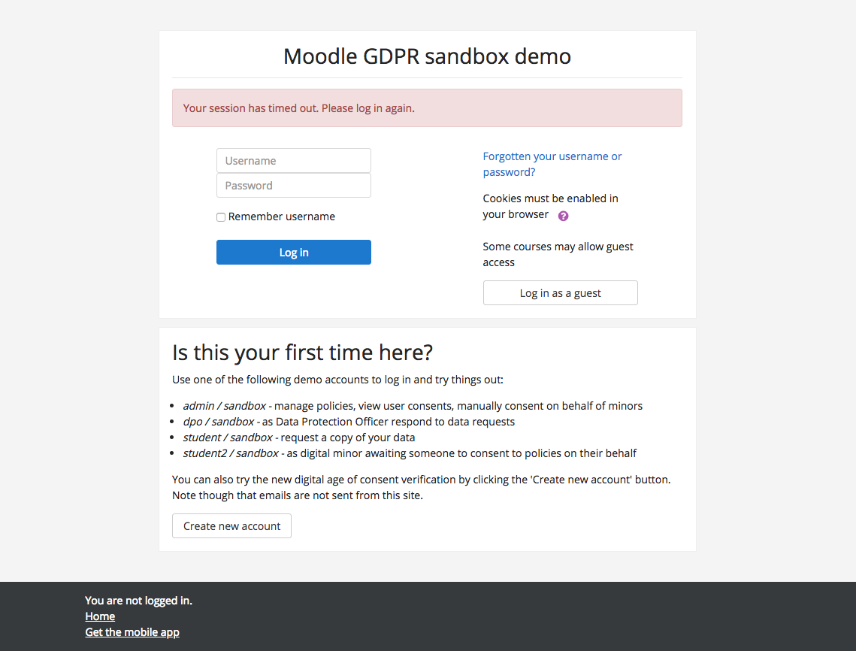Open Forgotten your username or password link

click(552, 164)
